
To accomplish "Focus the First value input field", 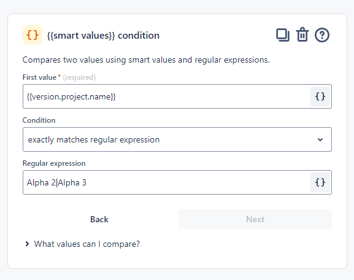I will coord(167,96).
